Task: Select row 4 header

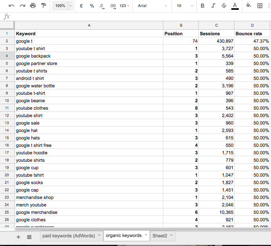Action: 7,56
